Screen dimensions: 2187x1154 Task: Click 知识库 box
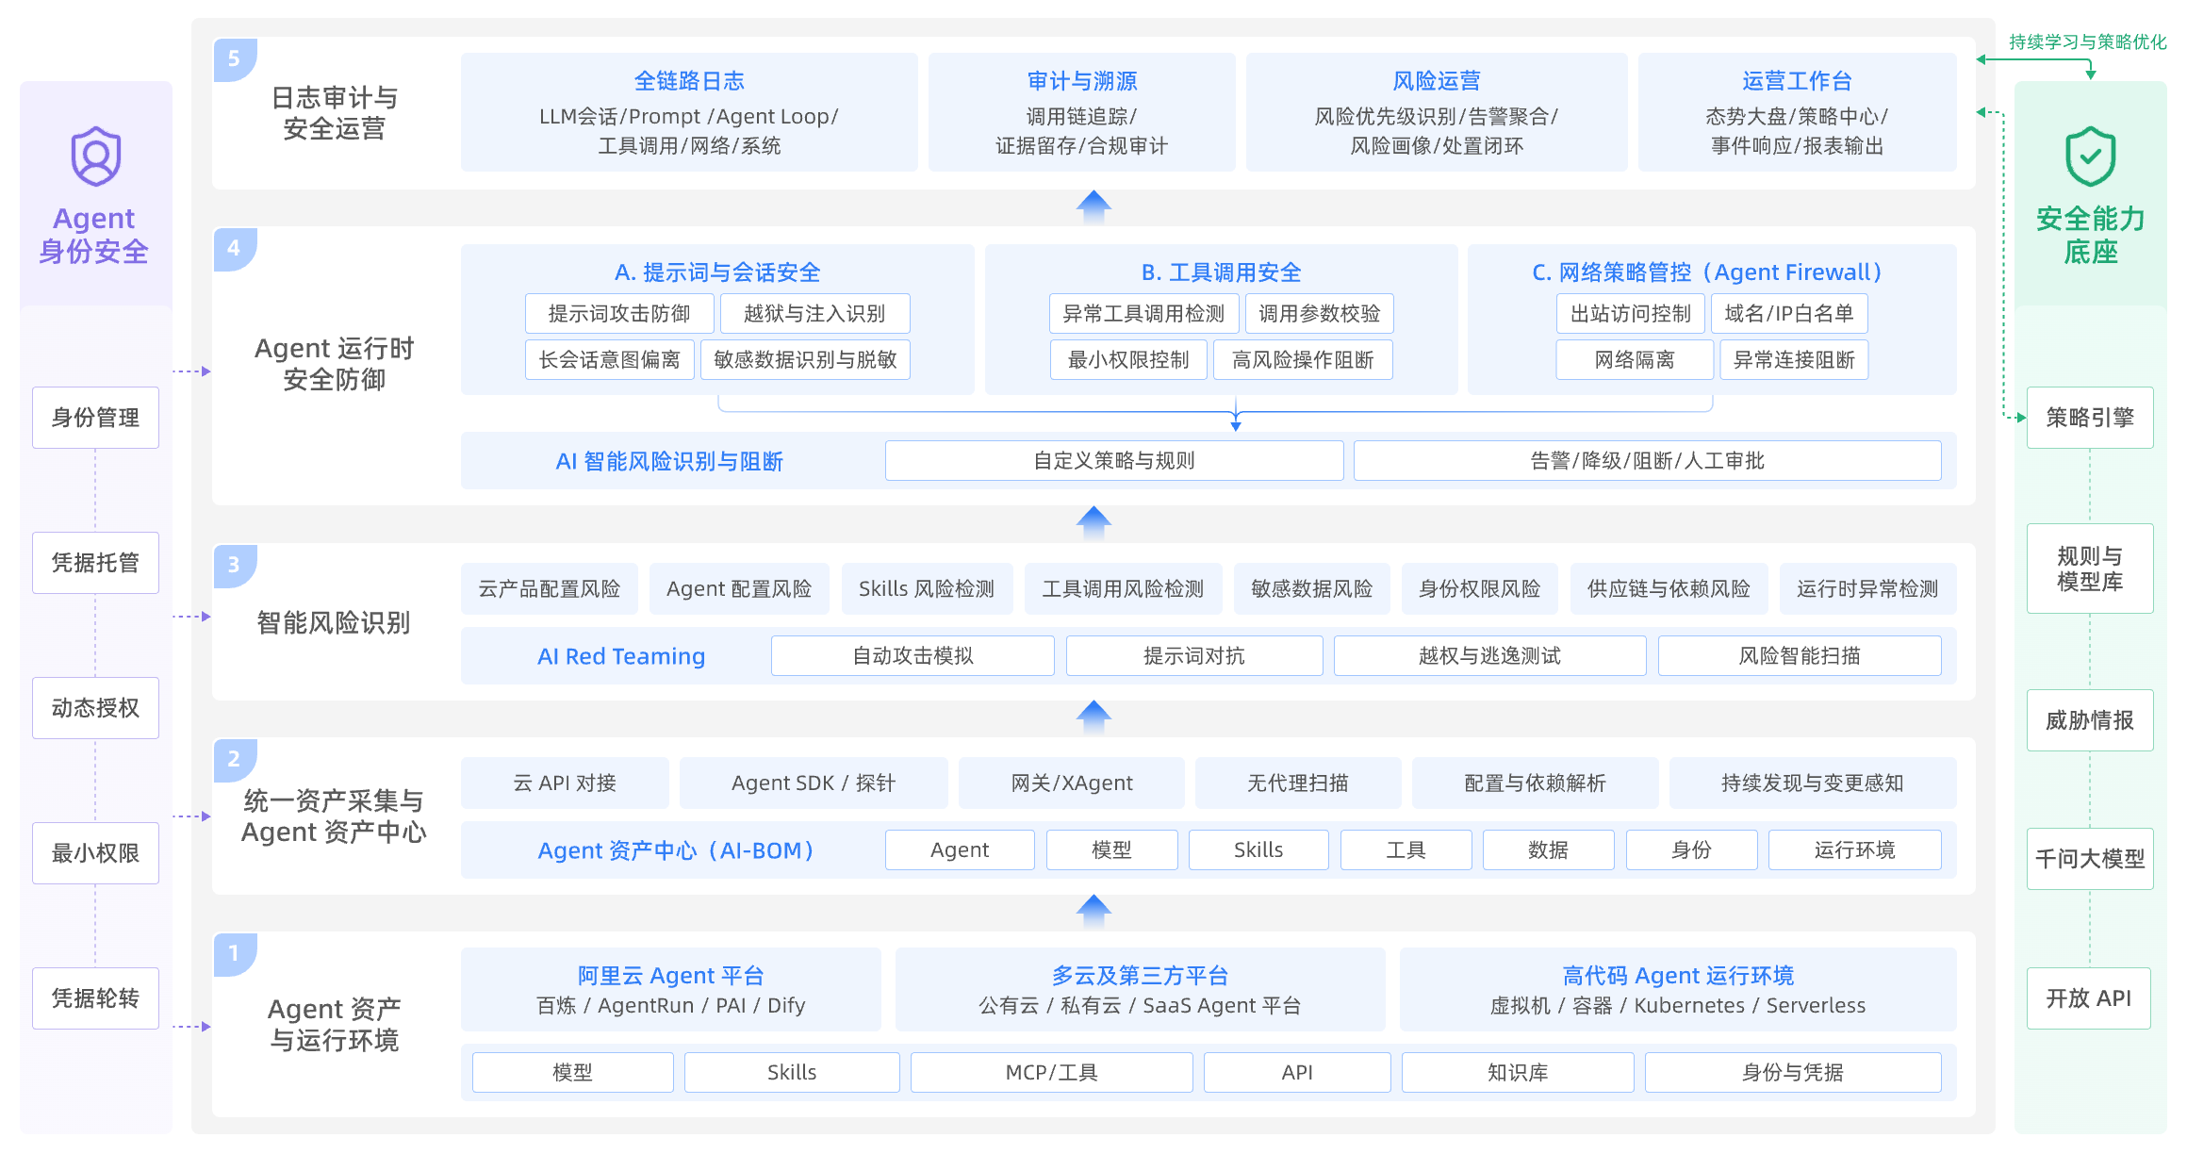click(x=1518, y=1073)
